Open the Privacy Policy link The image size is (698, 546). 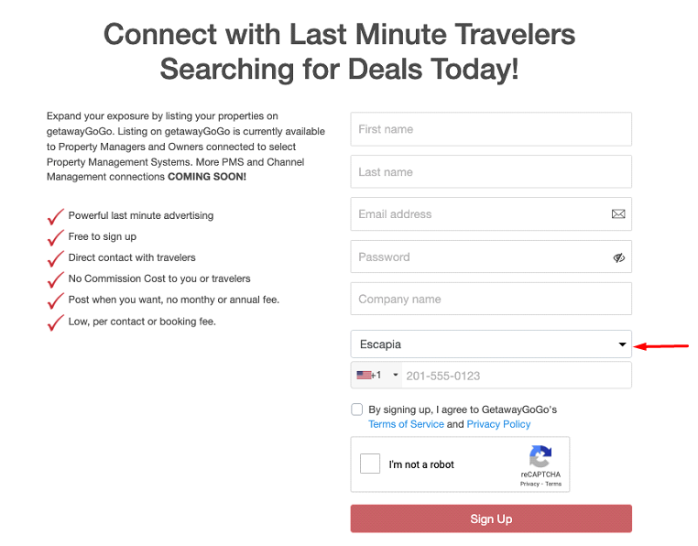[498, 424]
